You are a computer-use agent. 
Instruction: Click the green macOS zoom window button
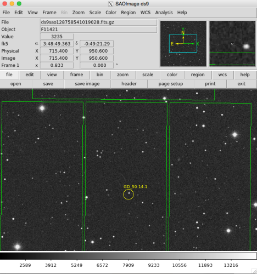19,4
